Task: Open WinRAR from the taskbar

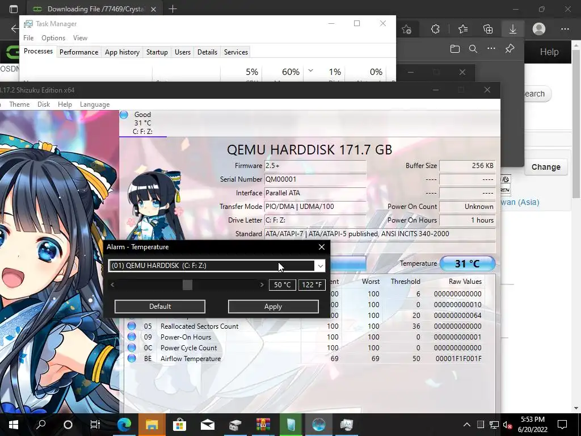Action: tap(263, 425)
